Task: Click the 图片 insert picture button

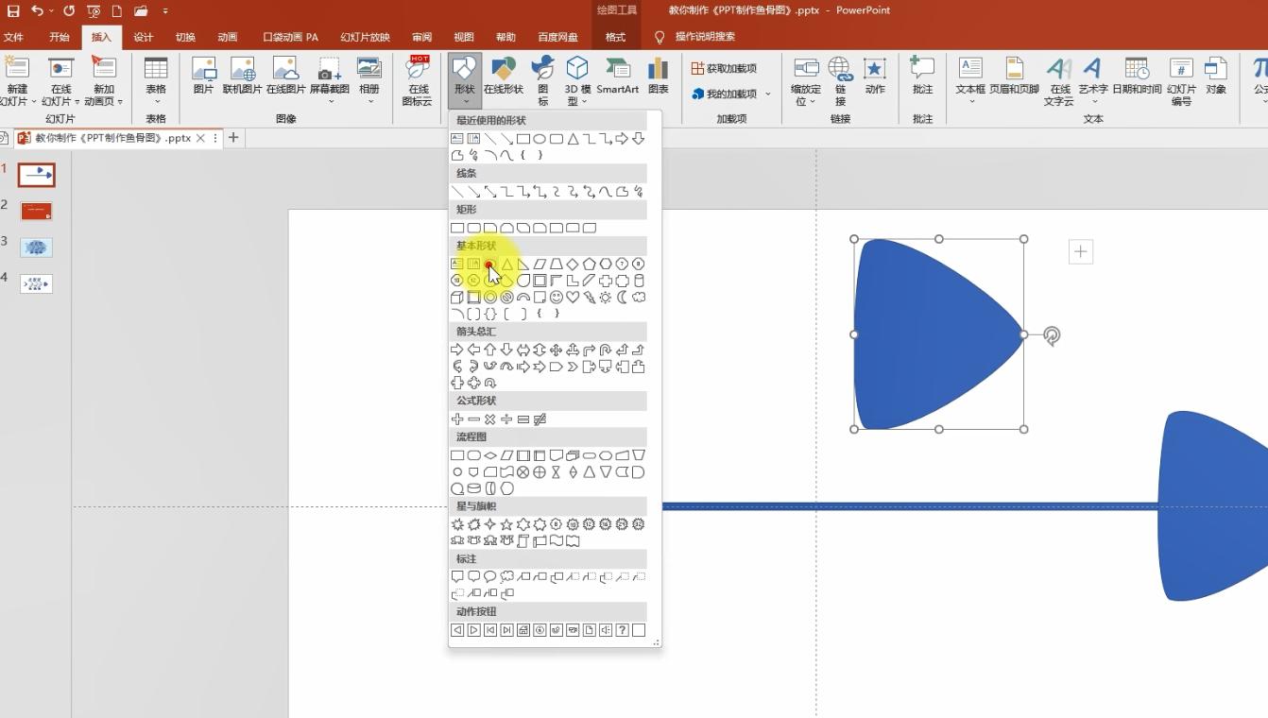Action: pyautogui.click(x=203, y=77)
